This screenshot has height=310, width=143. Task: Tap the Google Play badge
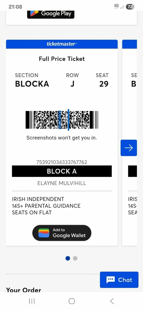point(51,14)
